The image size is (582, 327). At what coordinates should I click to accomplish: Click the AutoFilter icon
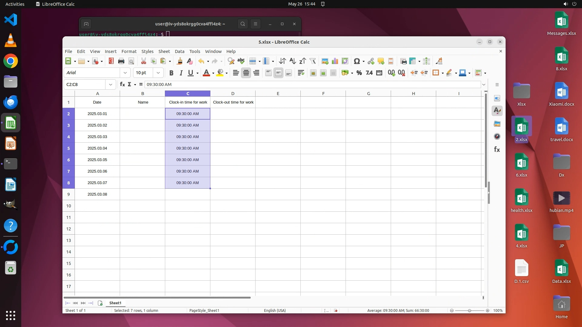pos(313,61)
